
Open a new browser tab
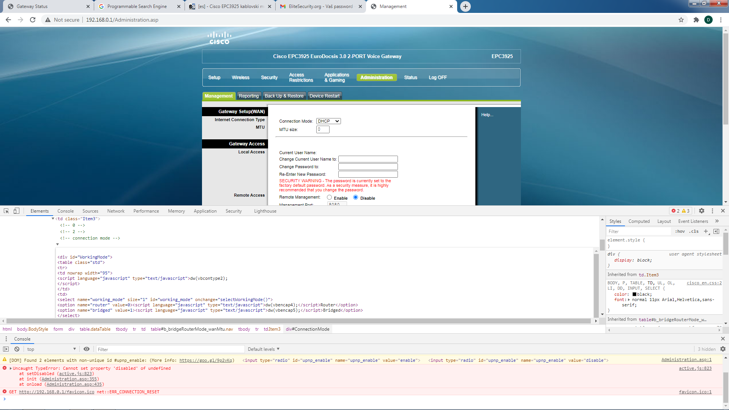coord(465,6)
